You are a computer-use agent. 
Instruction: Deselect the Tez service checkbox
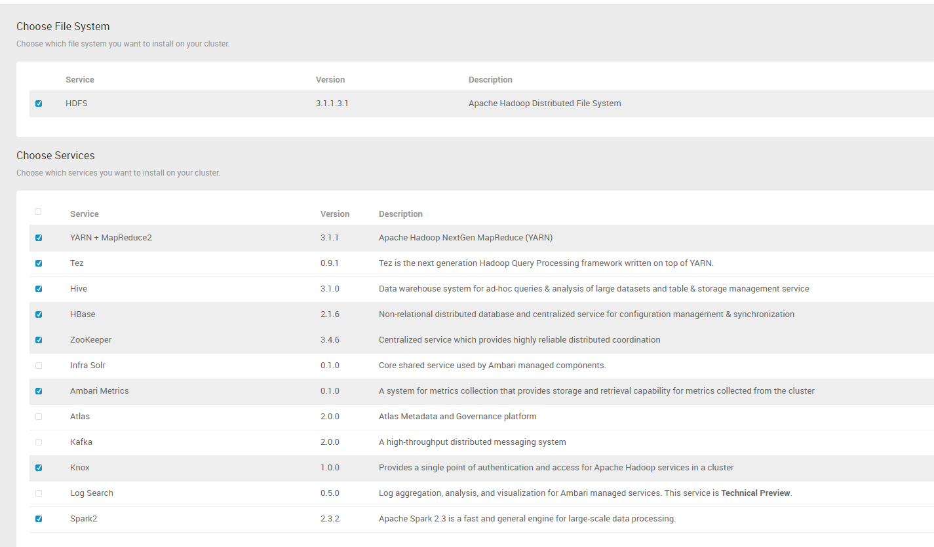39,263
